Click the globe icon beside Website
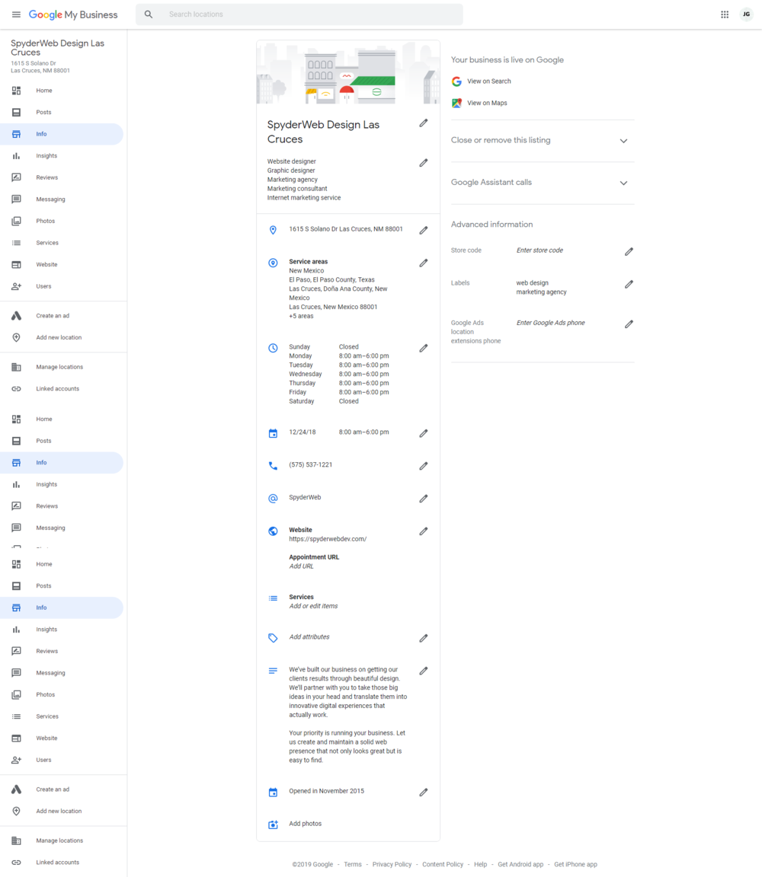Image resolution: width=762 pixels, height=877 pixels. [x=273, y=531]
